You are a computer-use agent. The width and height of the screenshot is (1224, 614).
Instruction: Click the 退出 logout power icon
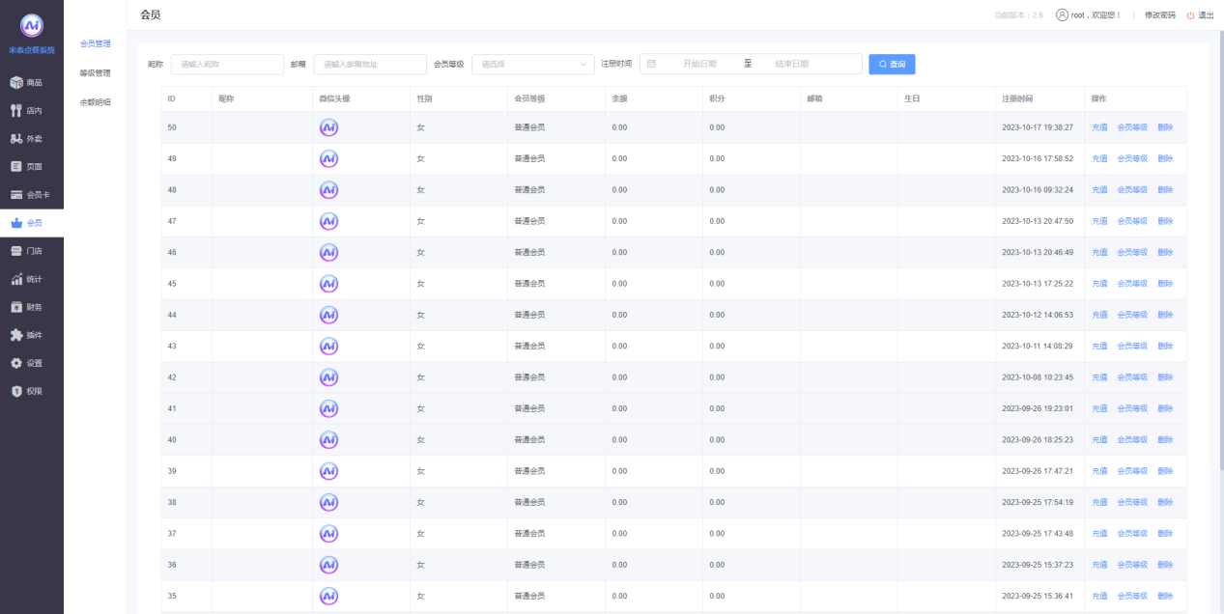pos(1191,15)
